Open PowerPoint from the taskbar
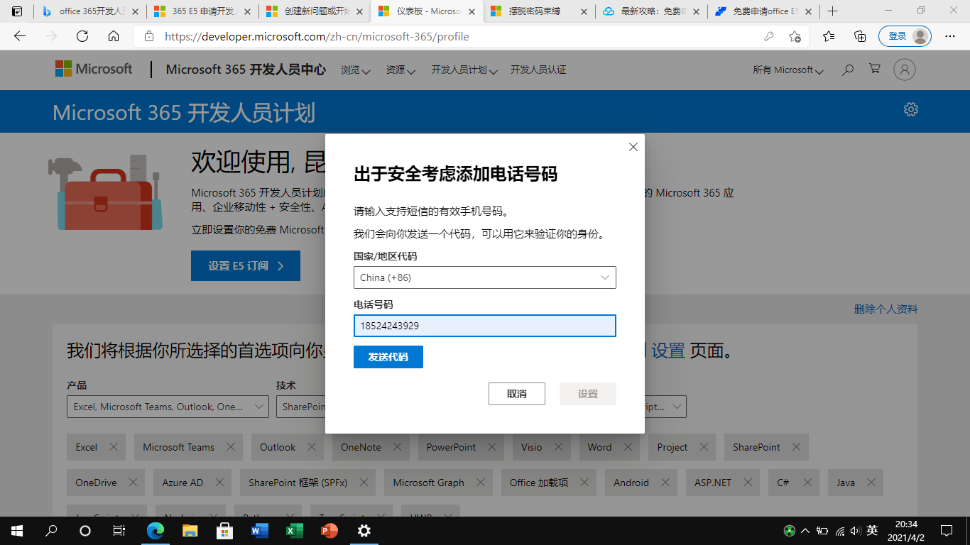The height and width of the screenshot is (545, 970). 329,530
